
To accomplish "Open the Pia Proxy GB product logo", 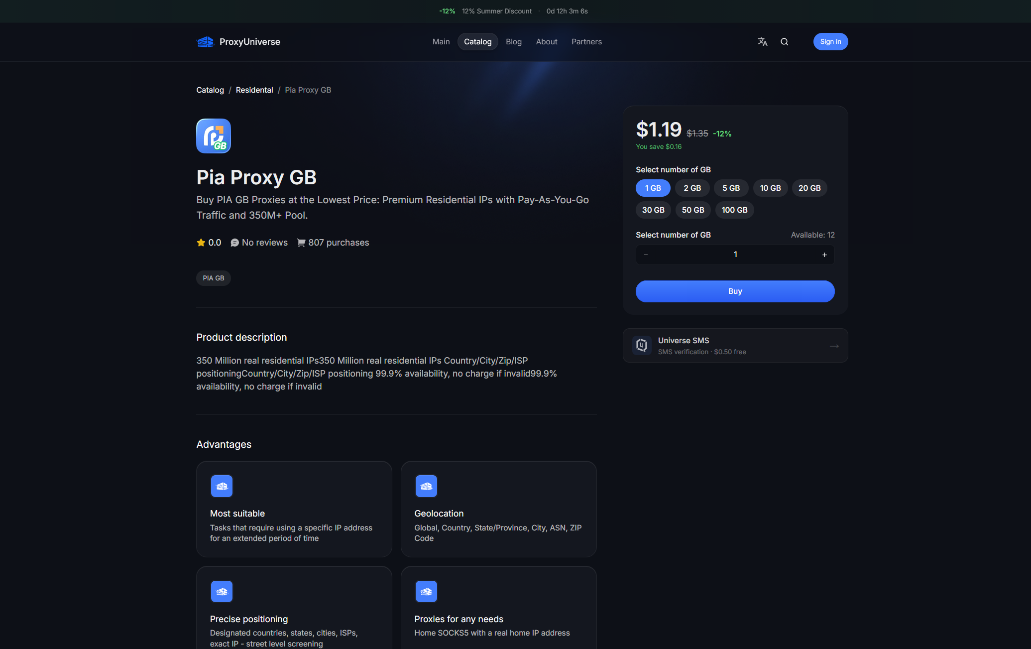I will [214, 136].
